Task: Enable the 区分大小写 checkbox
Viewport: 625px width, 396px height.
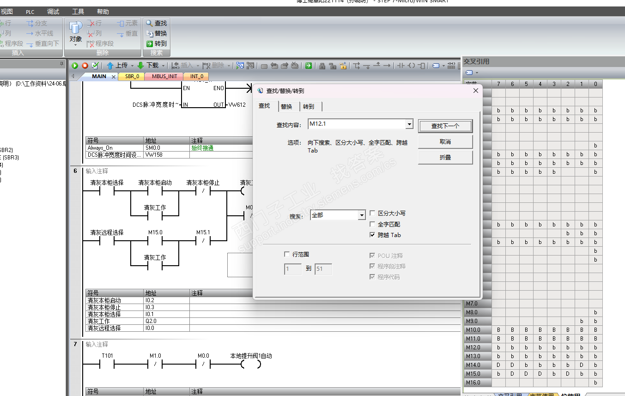Action: pos(373,213)
